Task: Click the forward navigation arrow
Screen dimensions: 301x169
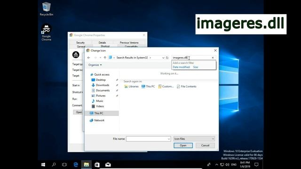Action: (x=95, y=57)
